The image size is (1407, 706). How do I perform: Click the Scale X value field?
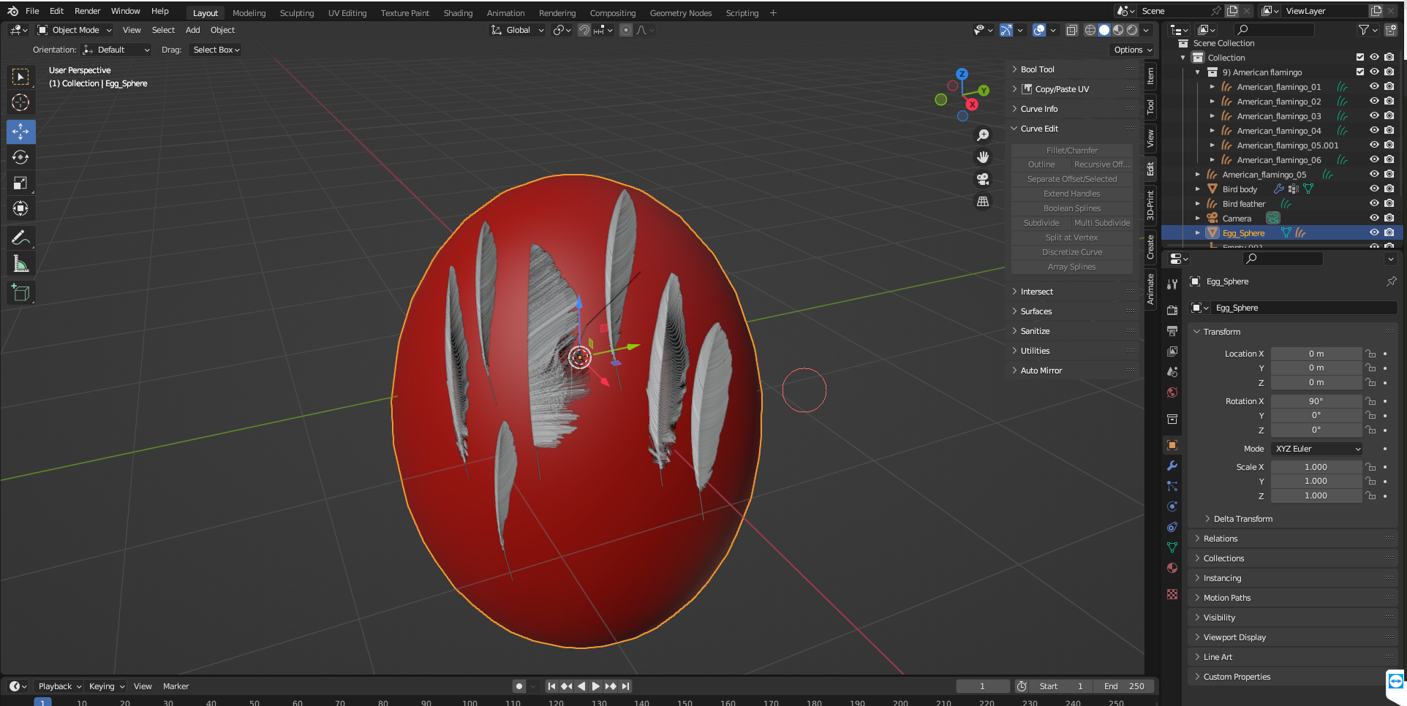[x=1316, y=467]
